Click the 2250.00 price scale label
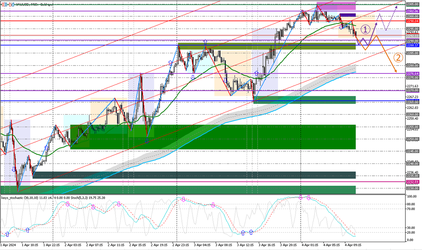422x250 pixels. click(x=412, y=139)
